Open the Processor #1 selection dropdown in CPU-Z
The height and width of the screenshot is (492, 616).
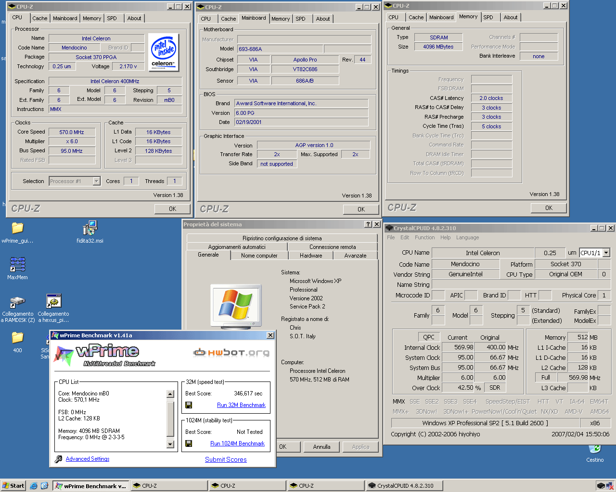(96, 181)
